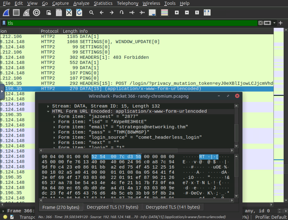Viewport: 288px width, 220px height.
Task: Clear the tls display filter
Action: point(260,23)
